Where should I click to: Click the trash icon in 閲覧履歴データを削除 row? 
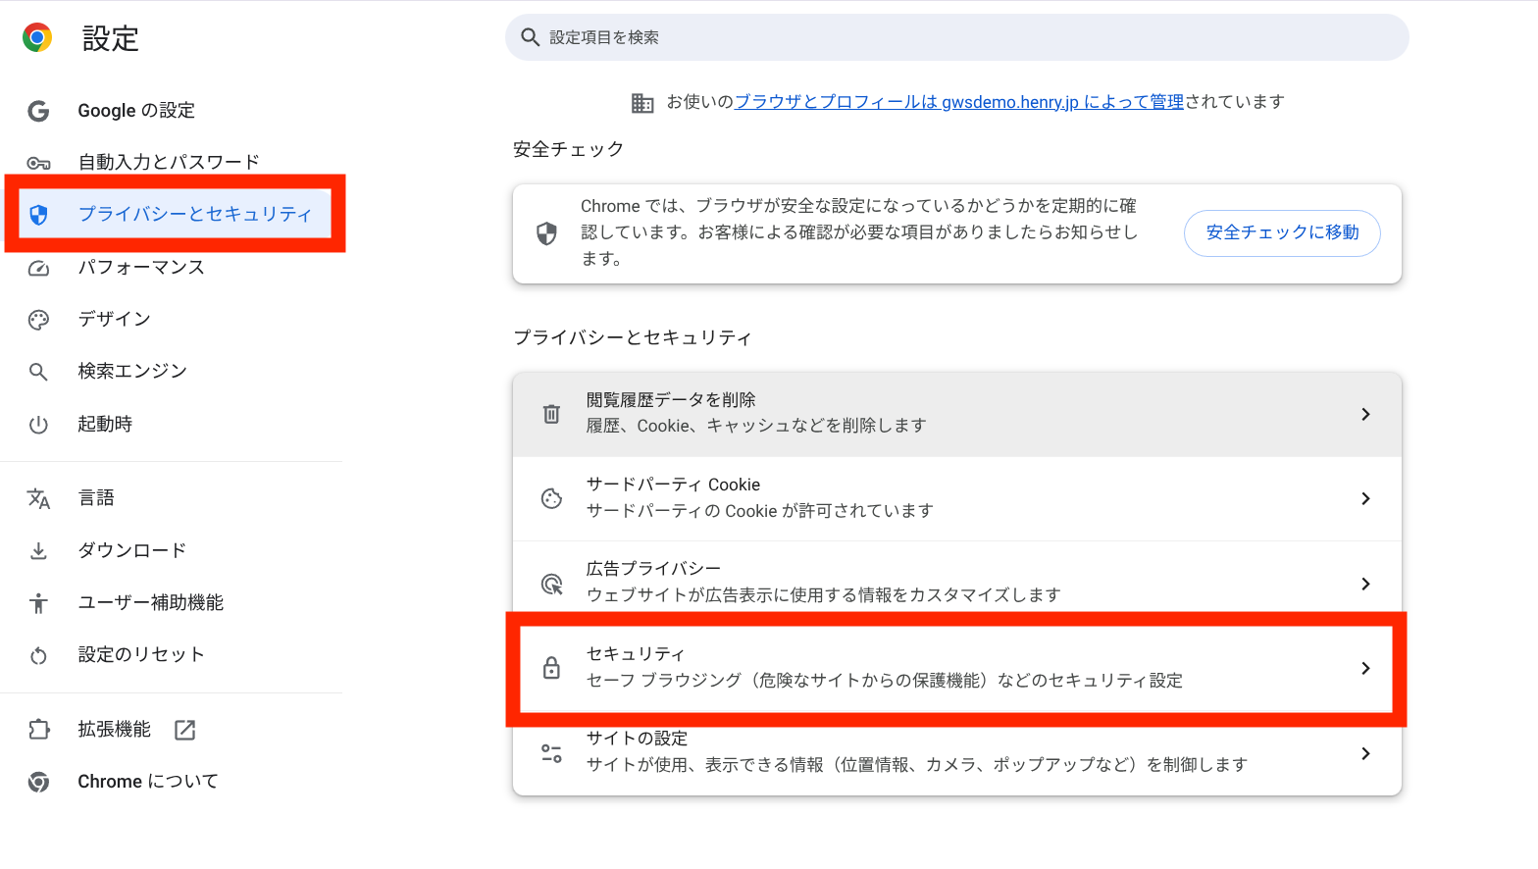coord(551,414)
